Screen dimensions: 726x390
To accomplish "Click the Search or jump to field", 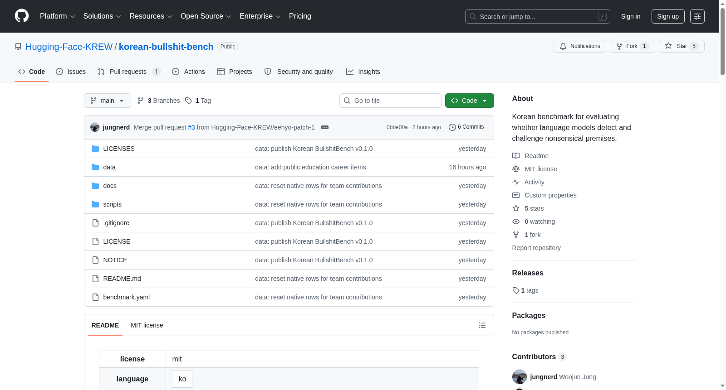I will [538, 16].
